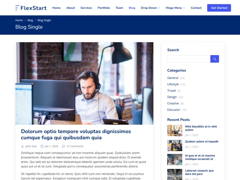
Task: Open the Services nav item
Action: coord(86,8)
